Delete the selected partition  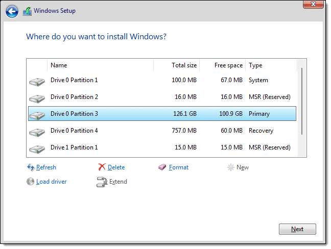click(x=116, y=167)
